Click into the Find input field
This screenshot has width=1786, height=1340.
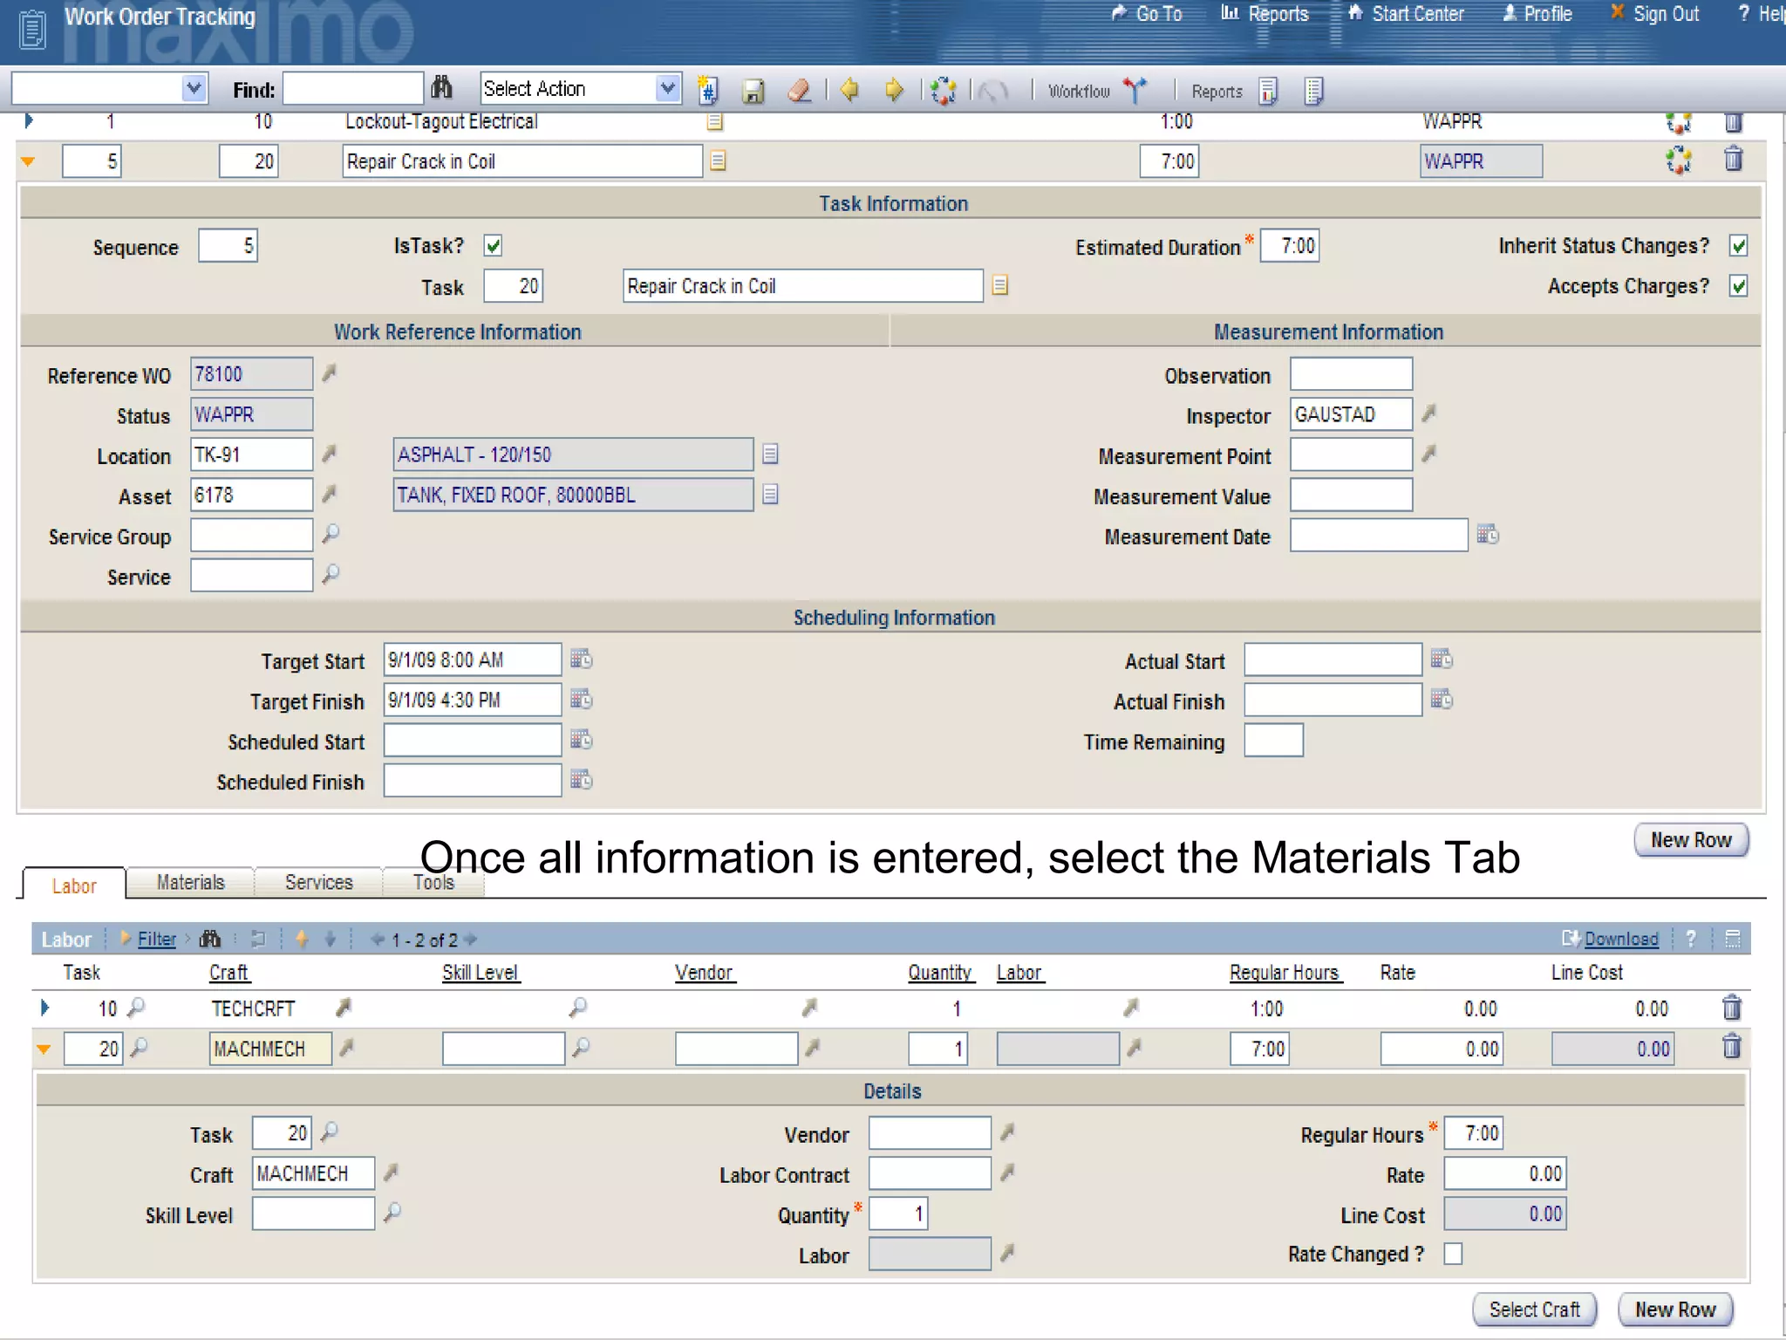pos(353,88)
